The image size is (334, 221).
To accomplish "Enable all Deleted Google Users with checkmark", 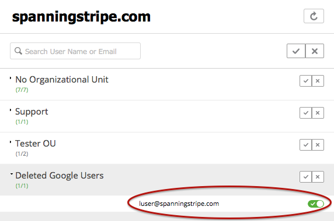I will tap(305, 177).
